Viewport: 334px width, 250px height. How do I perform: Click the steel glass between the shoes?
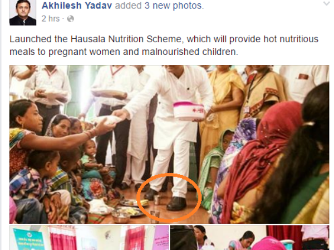point(156,200)
